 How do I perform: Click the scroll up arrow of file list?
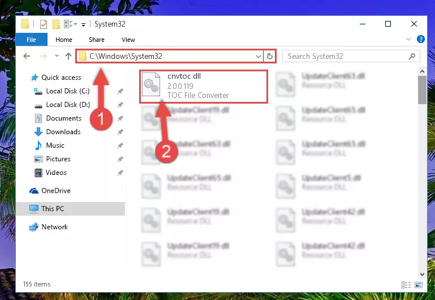[x=422, y=71]
